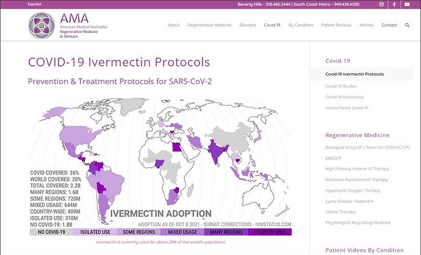The image size is (421, 255).
Task: Open the By Condition menu
Action: (x=301, y=25)
